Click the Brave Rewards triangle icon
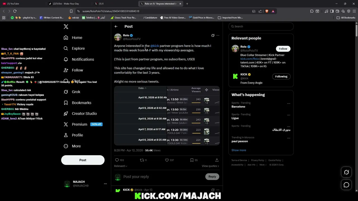358x201 pixels. click(273, 11)
